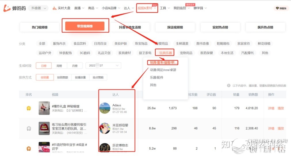The image size is (291, 156).
Task: Click the gold rank medal for first row
Action: [x=29, y=108]
